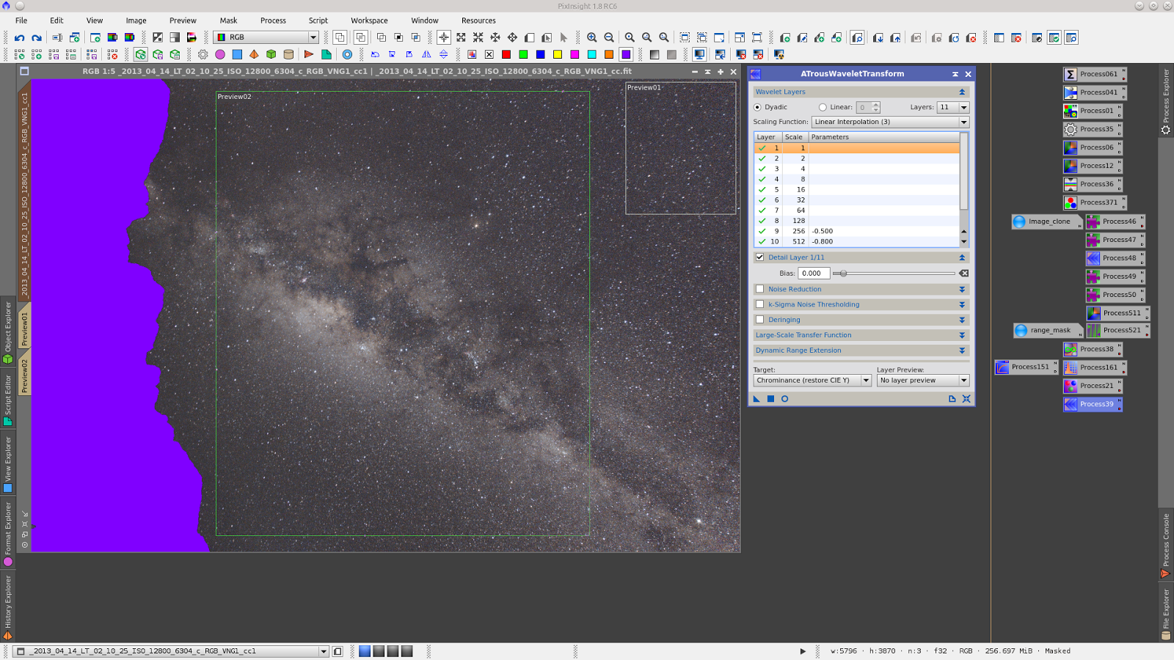Apply global with blue square icon
The height and width of the screenshot is (660, 1174).
coord(770,399)
